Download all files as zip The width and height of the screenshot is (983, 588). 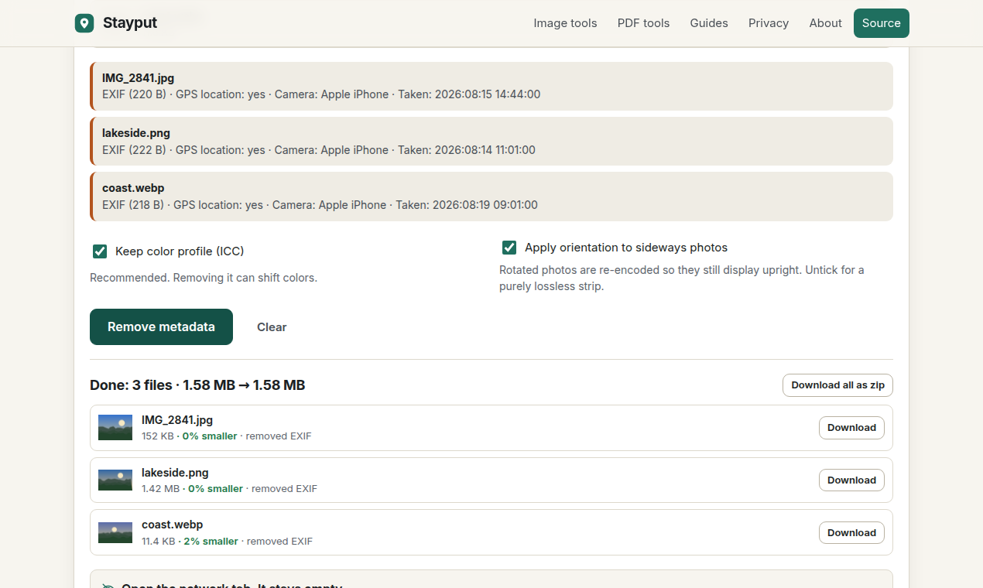(837, 385)
